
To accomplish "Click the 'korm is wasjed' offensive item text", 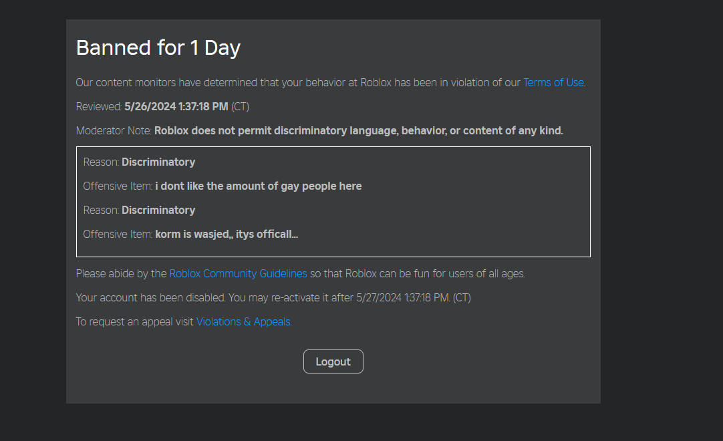I will [227, 235].
